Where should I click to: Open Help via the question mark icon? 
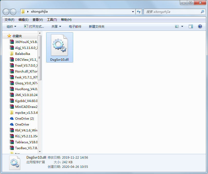tap(200, 26)
